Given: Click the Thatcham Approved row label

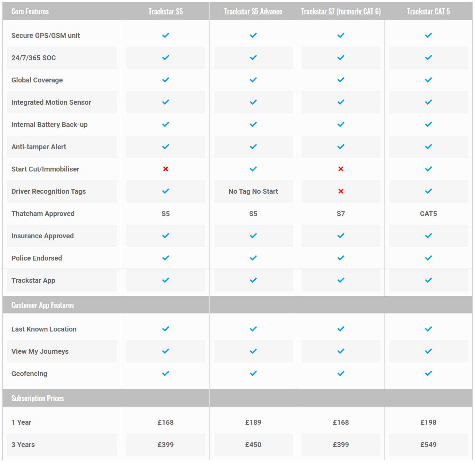Looking at the screenshot, I should tap(43, 214).
